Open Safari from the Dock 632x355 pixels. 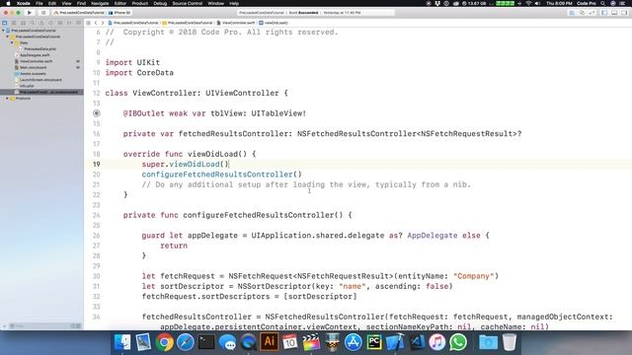[185, 342]
